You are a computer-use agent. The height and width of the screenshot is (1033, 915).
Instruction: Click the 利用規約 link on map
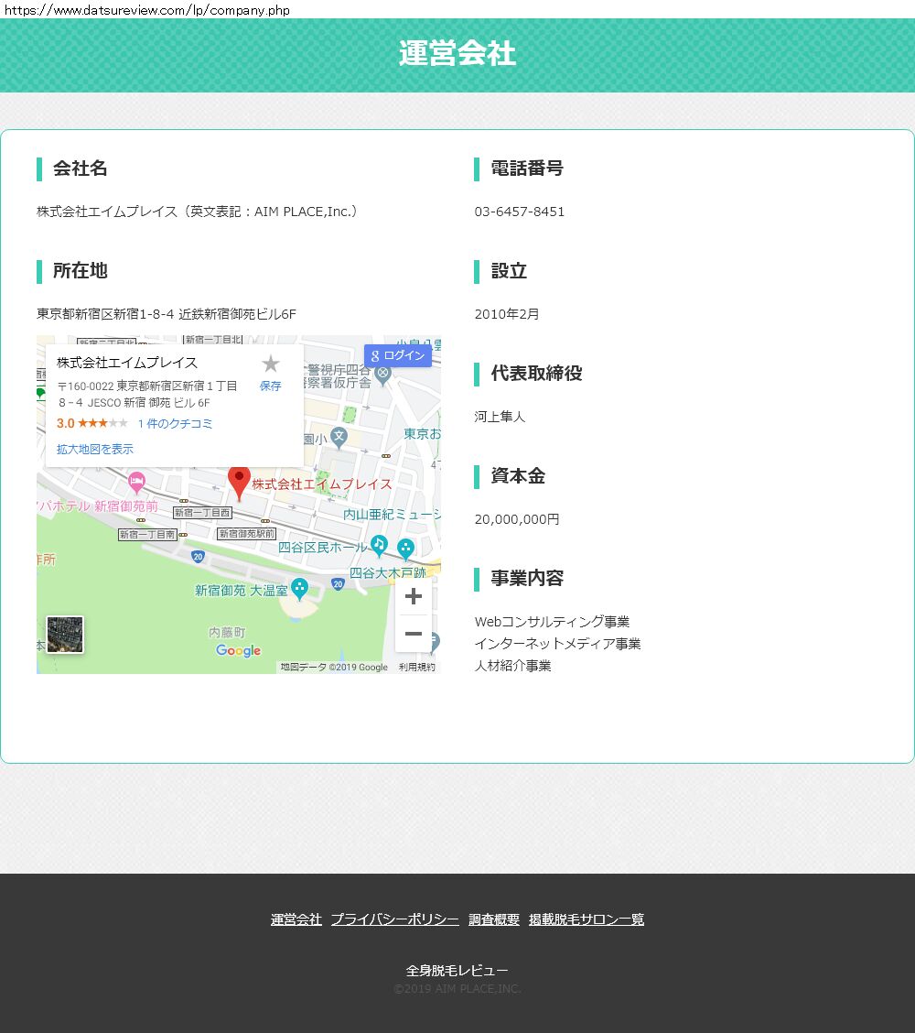point(416,668)
